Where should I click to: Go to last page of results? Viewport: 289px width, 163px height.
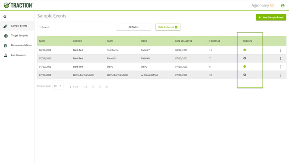(107, 87)
